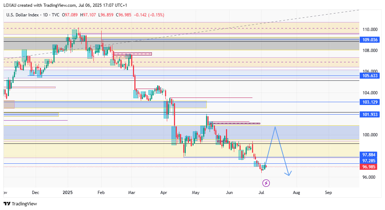Click the 1D interval label
Viewport: 385px width, 210px height.
click(x=45, y=15)
